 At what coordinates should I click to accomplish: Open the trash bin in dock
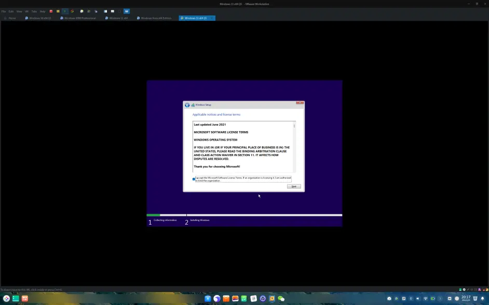pyautogui.click(x=475, y=298)
